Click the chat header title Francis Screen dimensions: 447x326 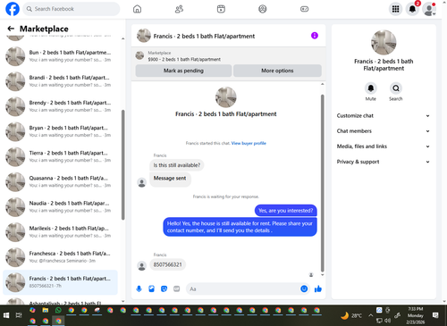[x=204, y=36]
